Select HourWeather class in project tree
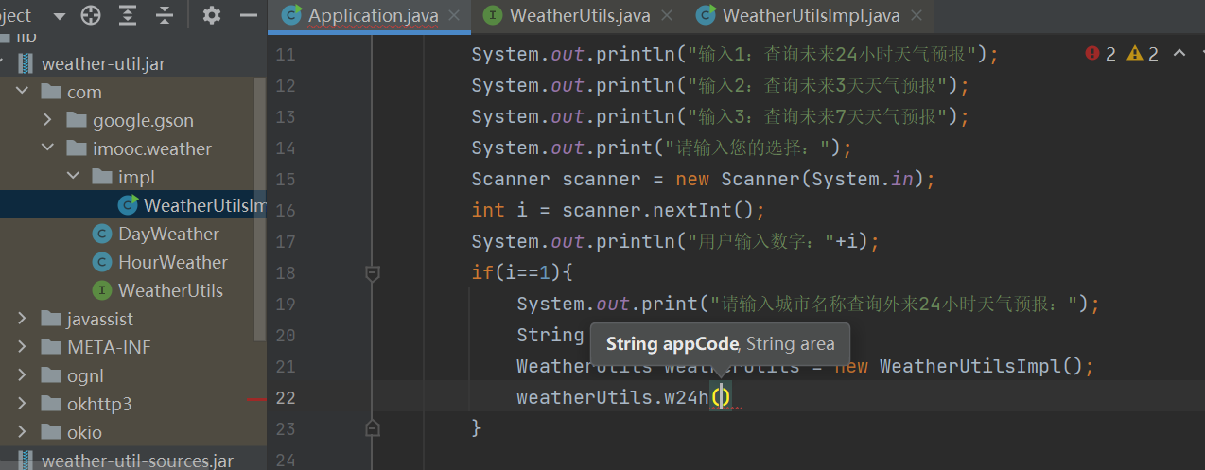This screenshot has width=1205, height=470. tap(172, 262)
